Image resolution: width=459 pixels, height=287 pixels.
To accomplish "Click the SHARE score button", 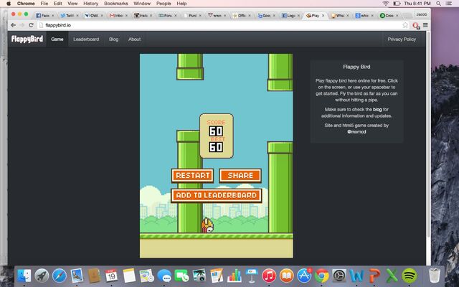I will pyautogui.click(x=240, y=175).
